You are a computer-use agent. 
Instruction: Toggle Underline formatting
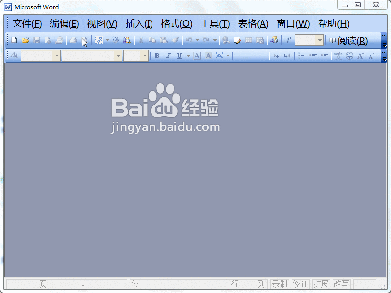tap(179, 55)
